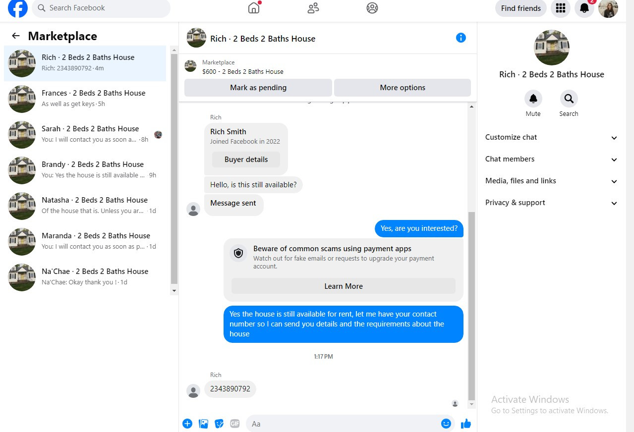Open the Brandy conversation in the list
This screenshot has width=634, height=432.
click(x=85, y=170)
